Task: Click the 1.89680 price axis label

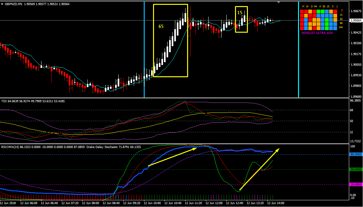Action: (356, 96)
